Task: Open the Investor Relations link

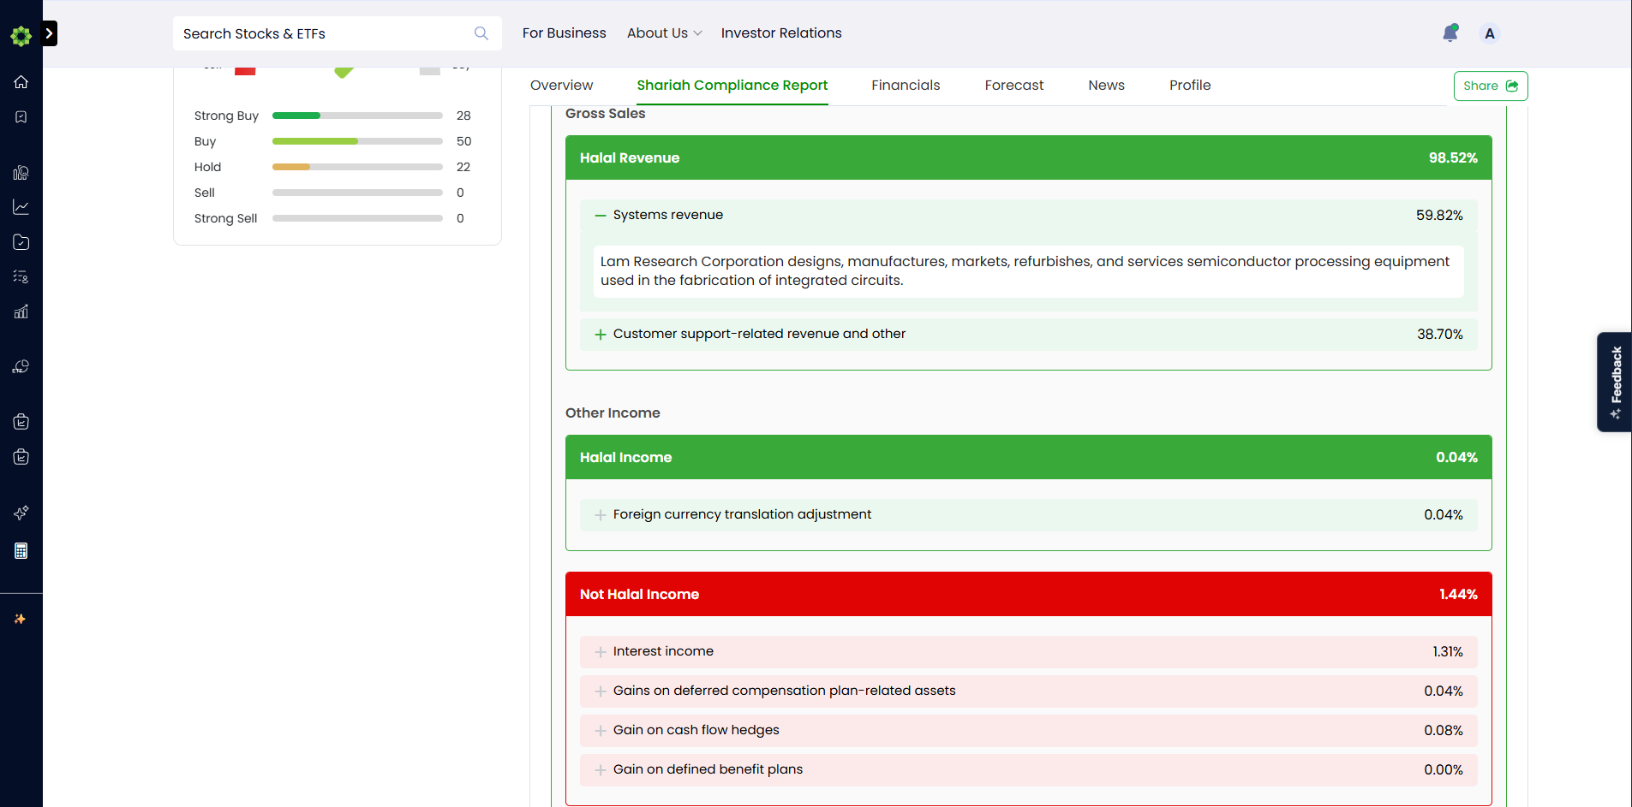Action: pyautogui.click(x=781, y=33)
